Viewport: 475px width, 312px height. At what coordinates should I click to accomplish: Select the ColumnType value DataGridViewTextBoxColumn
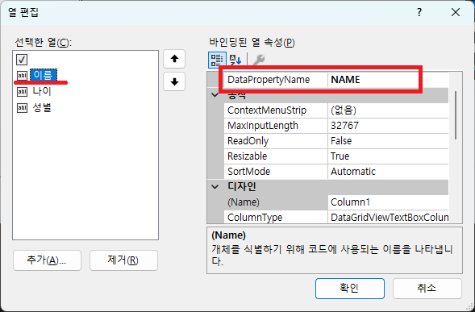click(388, 217)
